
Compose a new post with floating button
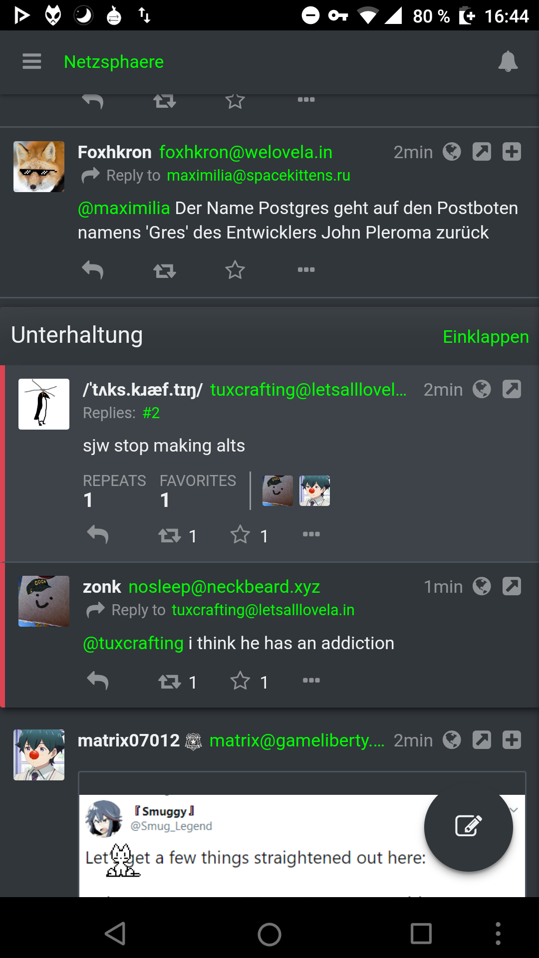469,827
